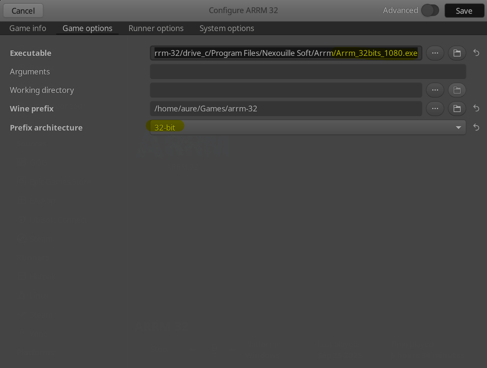Expand the Prefix architecture dropdown arrow
The height and width of the screenshot is (368, 487).
coord(458,128)
